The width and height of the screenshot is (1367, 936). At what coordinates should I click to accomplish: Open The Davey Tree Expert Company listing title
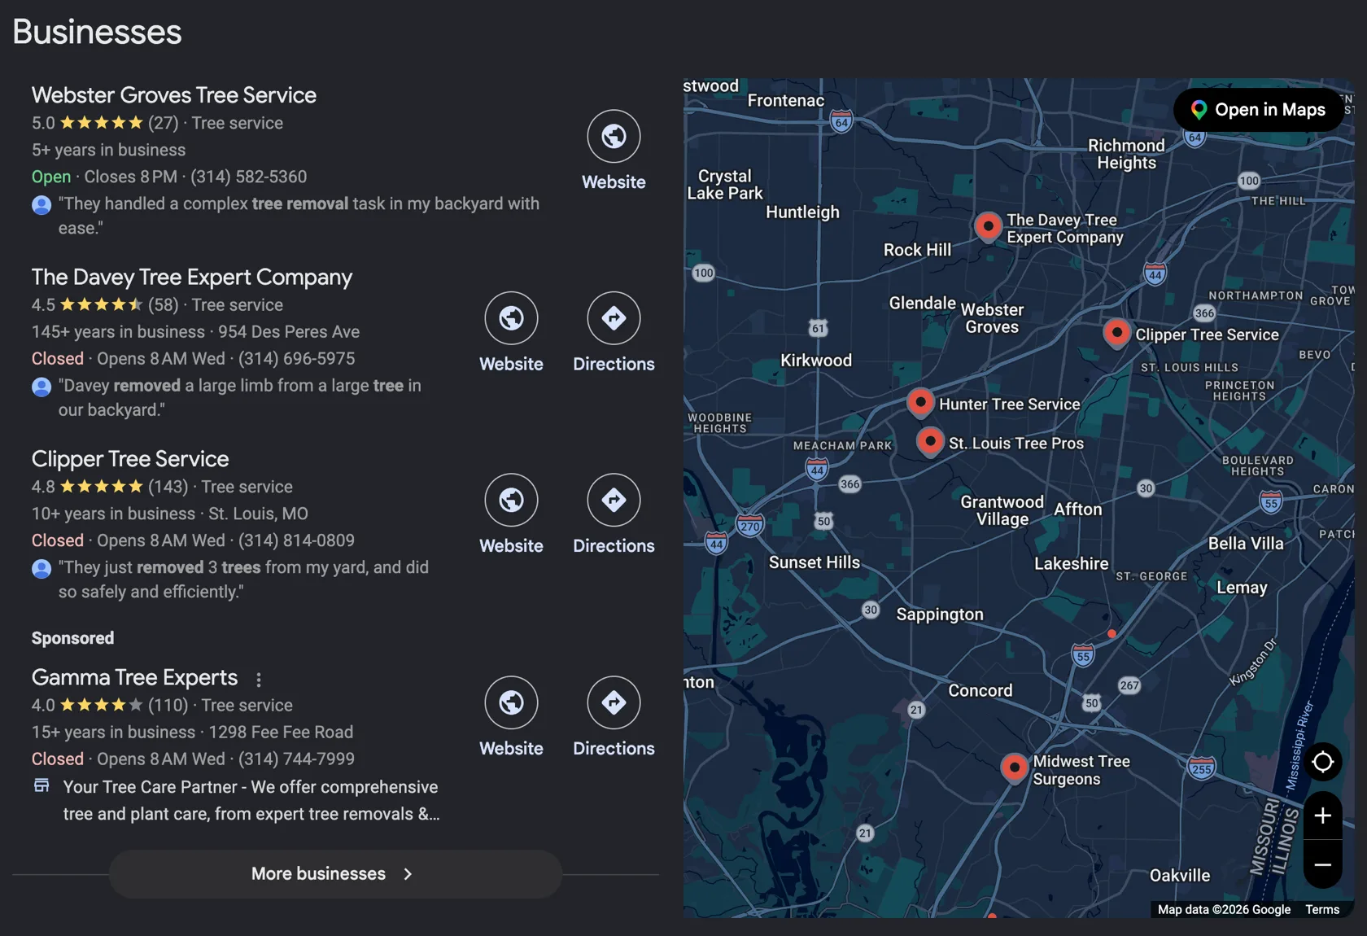tap(192, 278)
